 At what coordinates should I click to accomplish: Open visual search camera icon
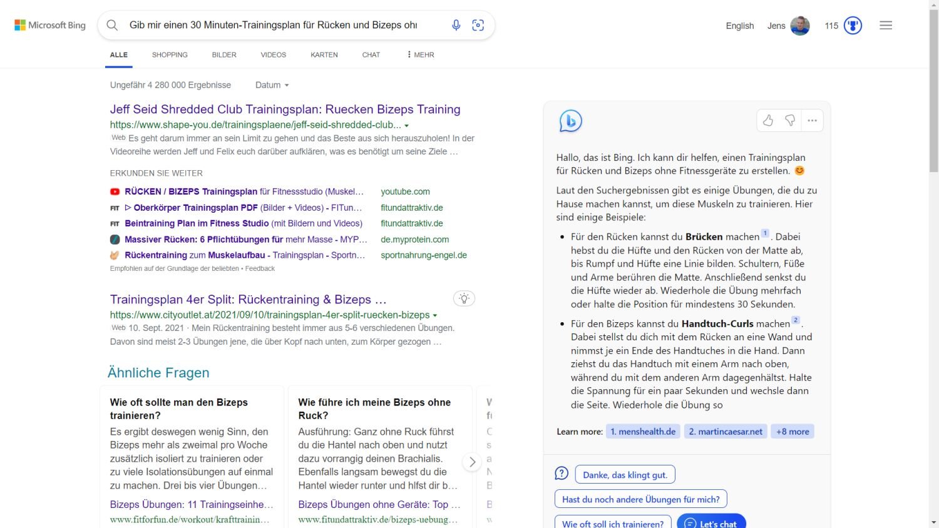click(478, 25)
